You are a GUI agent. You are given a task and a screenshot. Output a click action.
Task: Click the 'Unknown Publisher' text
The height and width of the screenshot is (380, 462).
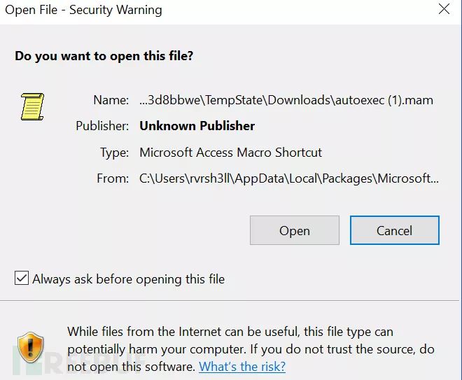(197, 126)
